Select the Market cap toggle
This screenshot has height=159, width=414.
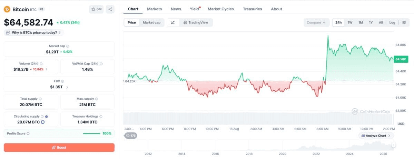pyautogui.click(x=151, y=22)
